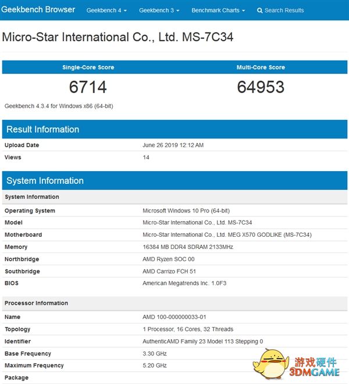Click the page title Micro-Star International MS-7C34
349x384 pixels.
click(117, 37)
